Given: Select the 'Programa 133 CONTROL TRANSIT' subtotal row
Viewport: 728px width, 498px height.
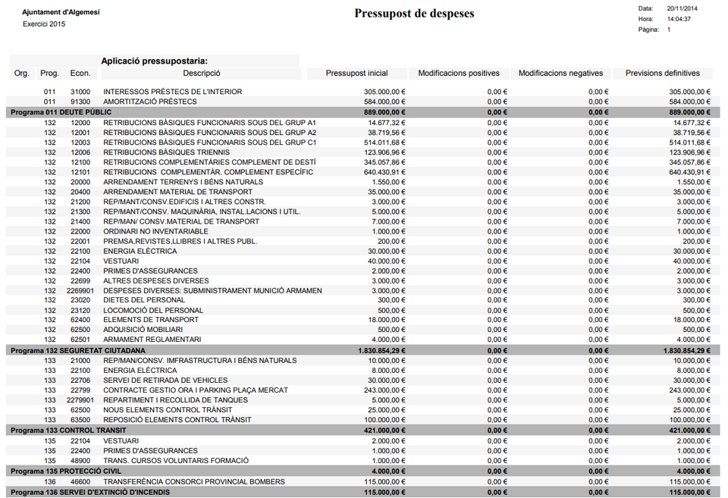Looking at the screenshot, I should 363,431.
